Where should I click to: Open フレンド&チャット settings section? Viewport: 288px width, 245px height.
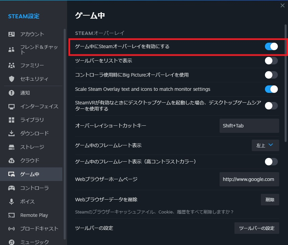pyautogui.click(x=31, y=49)
